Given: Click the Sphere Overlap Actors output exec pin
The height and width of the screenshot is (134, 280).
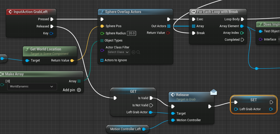Looking at the screenshot, I should [169, 19].
